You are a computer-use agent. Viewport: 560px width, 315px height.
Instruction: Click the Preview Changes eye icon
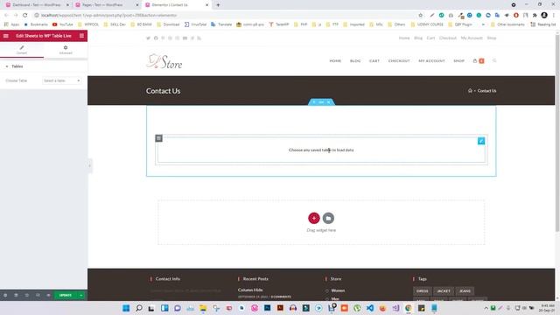click(x=48, y=296)
